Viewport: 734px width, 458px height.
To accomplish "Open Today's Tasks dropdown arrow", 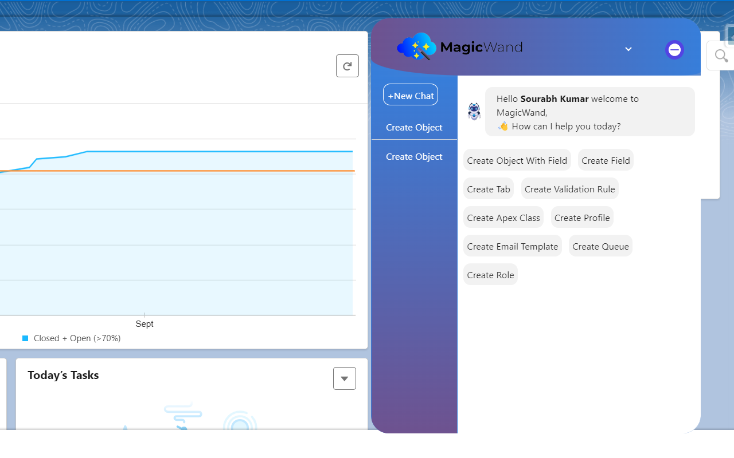I will [344, 378].
